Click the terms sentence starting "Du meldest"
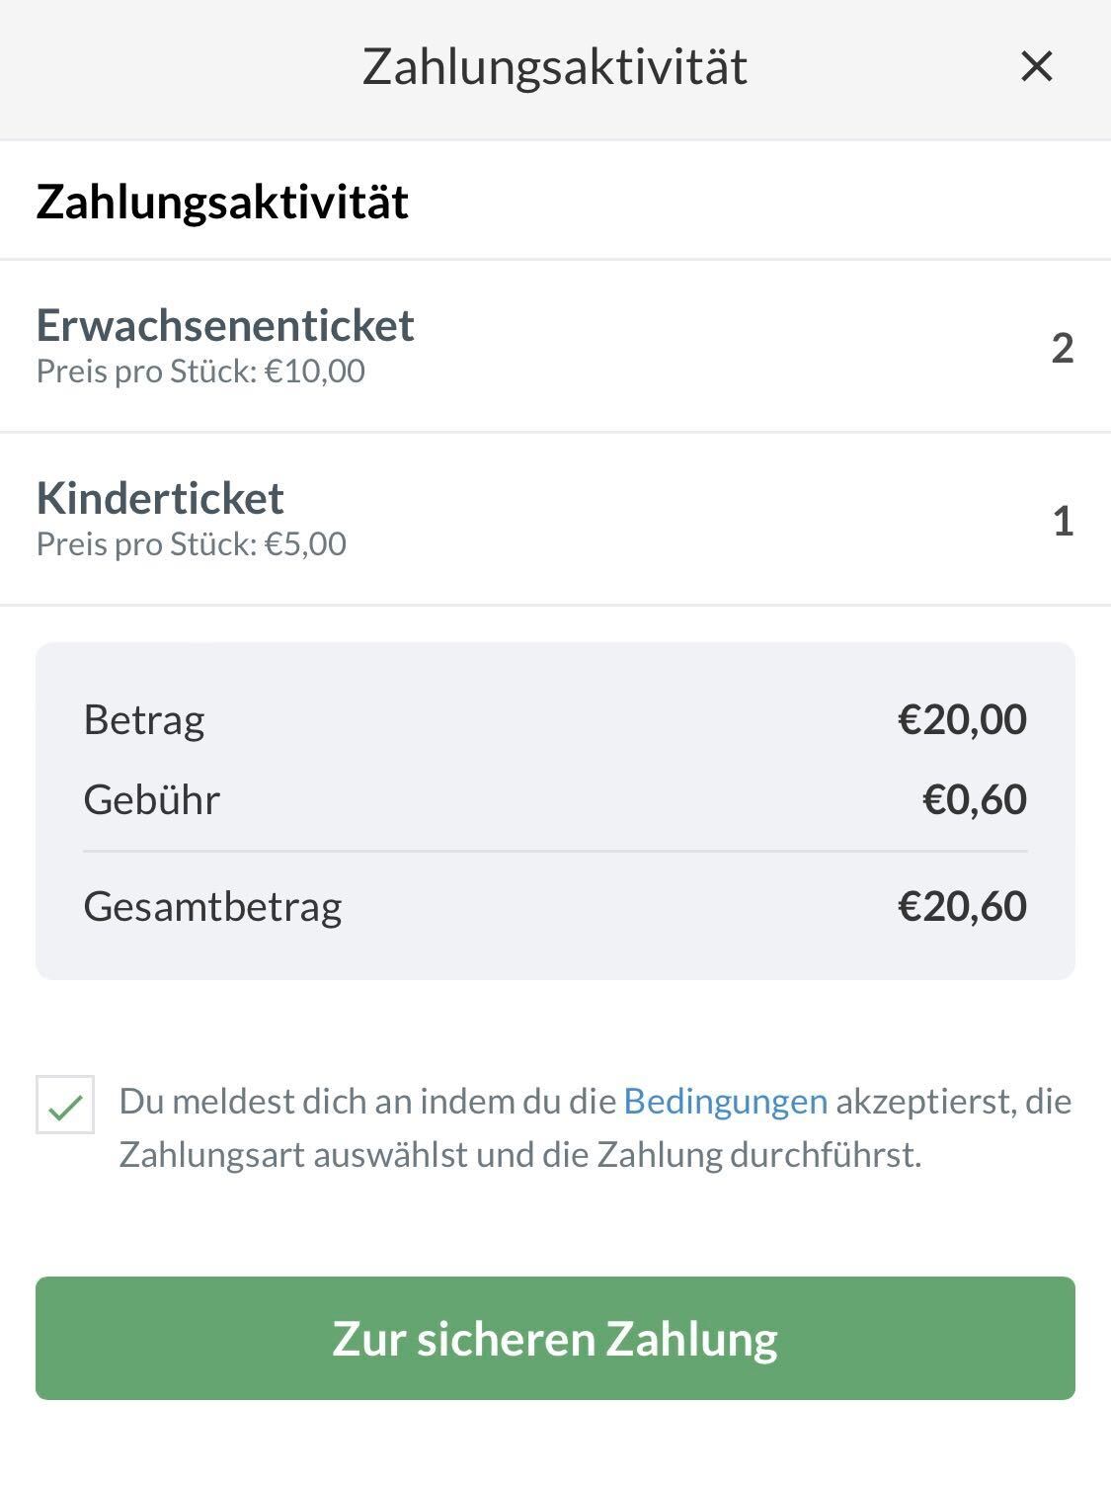This screenshot has width=1111, height=1485. point(367,1101)
